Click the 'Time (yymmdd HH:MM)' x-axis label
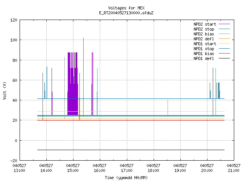The height and width of the screenshot is (181, 241). (x=126, y=178)
